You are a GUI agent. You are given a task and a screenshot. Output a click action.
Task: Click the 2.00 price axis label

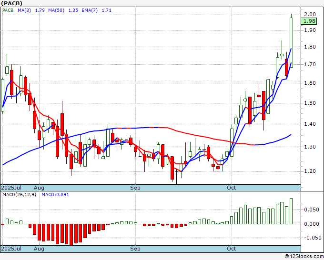(310, 14)
